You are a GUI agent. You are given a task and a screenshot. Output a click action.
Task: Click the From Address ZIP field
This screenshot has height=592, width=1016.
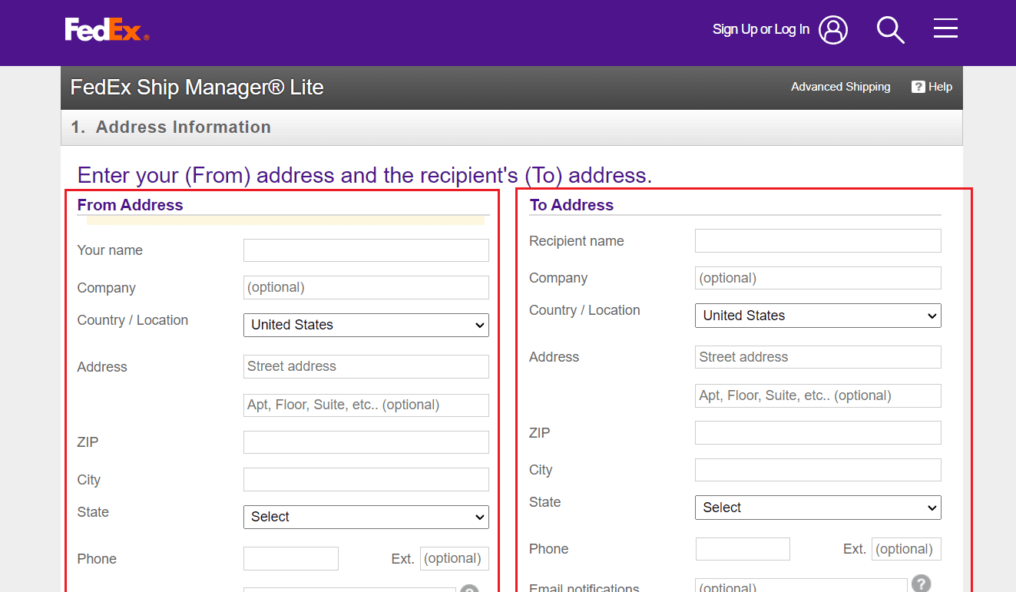(366, 442)
